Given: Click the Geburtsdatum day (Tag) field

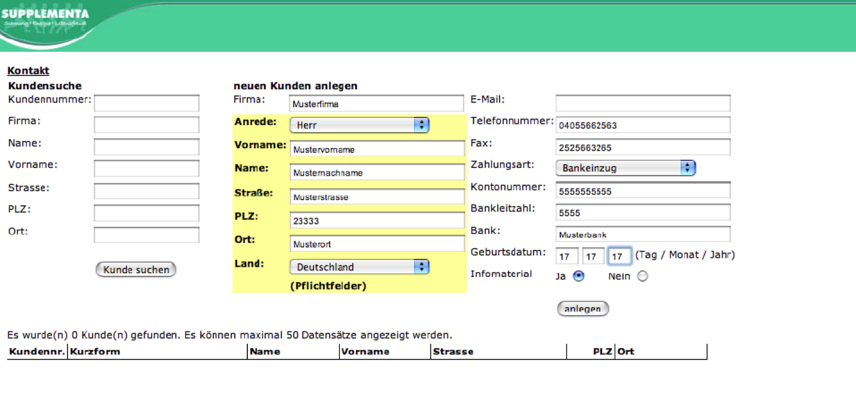Looking at the screenshot, I should coord(567,257).
